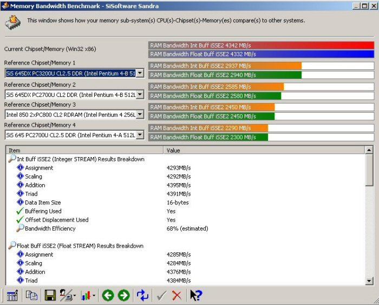Select the 'Offset Displacement Used' row label
Viewport: 379px width, 305px height.
[56, 219]
